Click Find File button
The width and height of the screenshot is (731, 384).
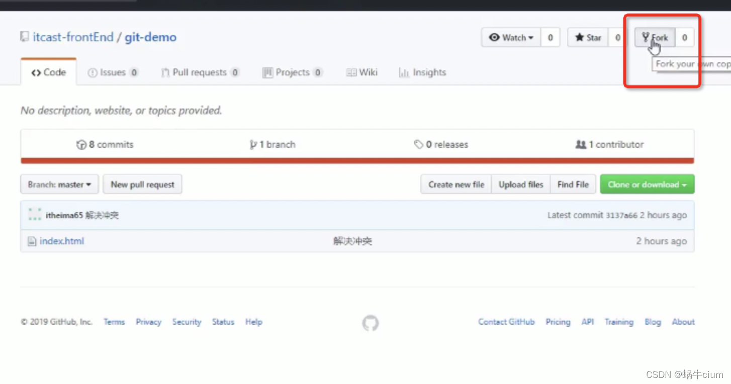573,184
